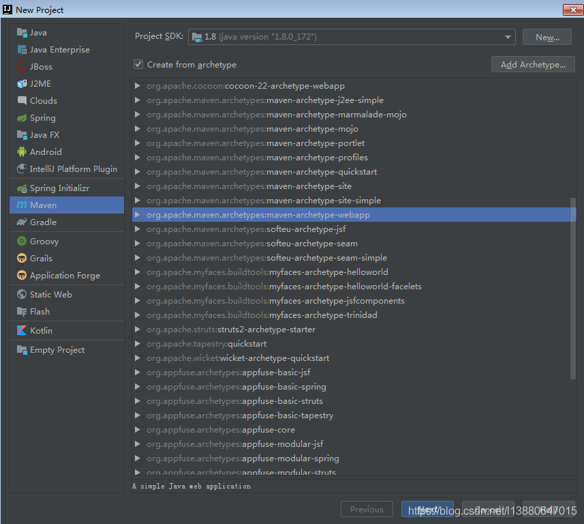Click the Previous button
This screenshot has height=524, width=584.
367,509
